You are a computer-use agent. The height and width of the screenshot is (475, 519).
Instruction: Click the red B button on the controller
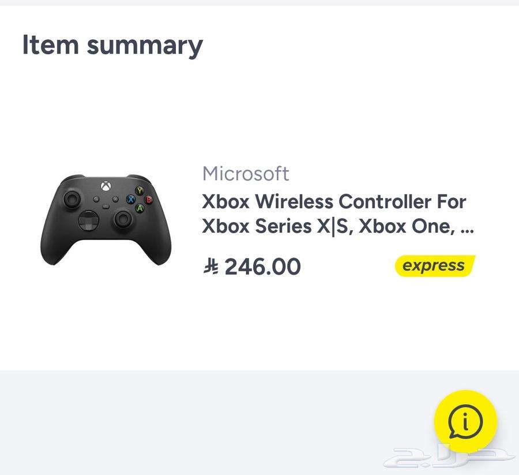149,200
